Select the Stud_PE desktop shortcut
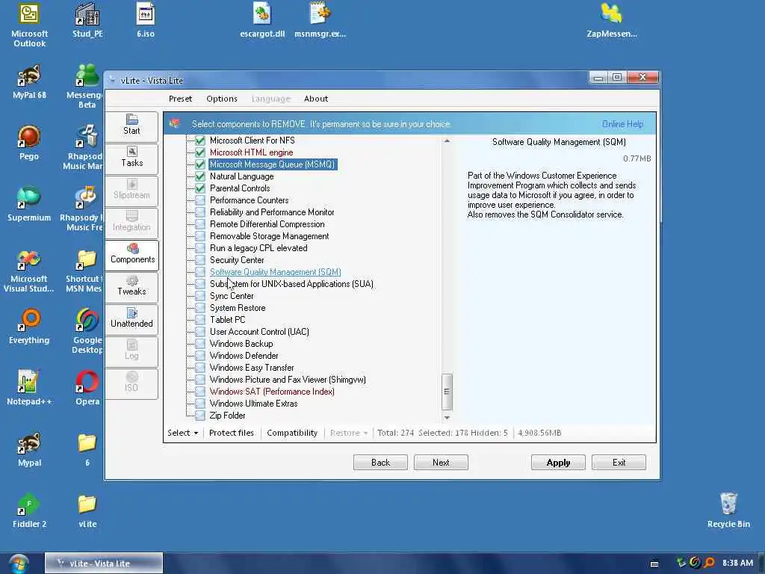The height and width of the screenshot is (574, 765). click(87, 20)
